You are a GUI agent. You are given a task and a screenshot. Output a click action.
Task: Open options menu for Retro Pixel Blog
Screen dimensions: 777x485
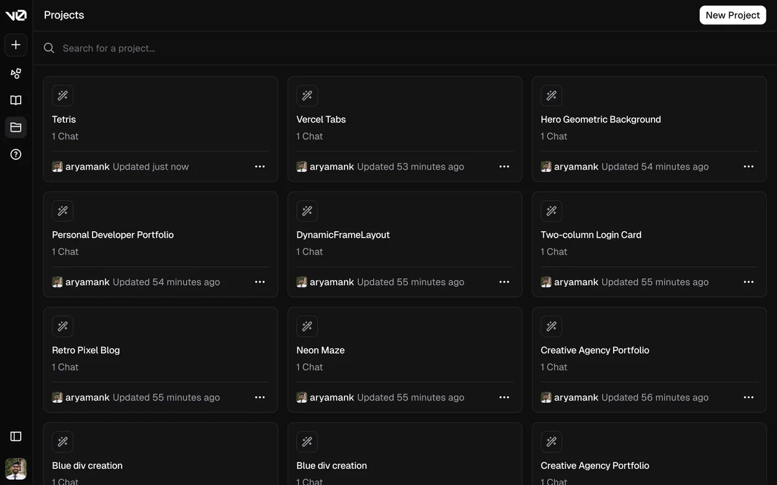(x=260, y=397)
